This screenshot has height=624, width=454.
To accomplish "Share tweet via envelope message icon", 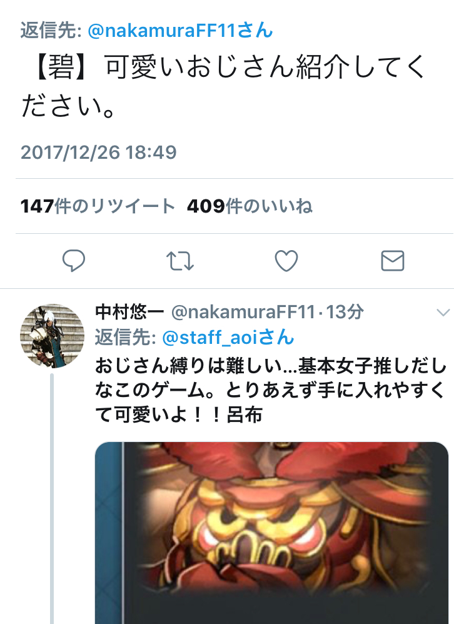I will [x=393, y=261].
